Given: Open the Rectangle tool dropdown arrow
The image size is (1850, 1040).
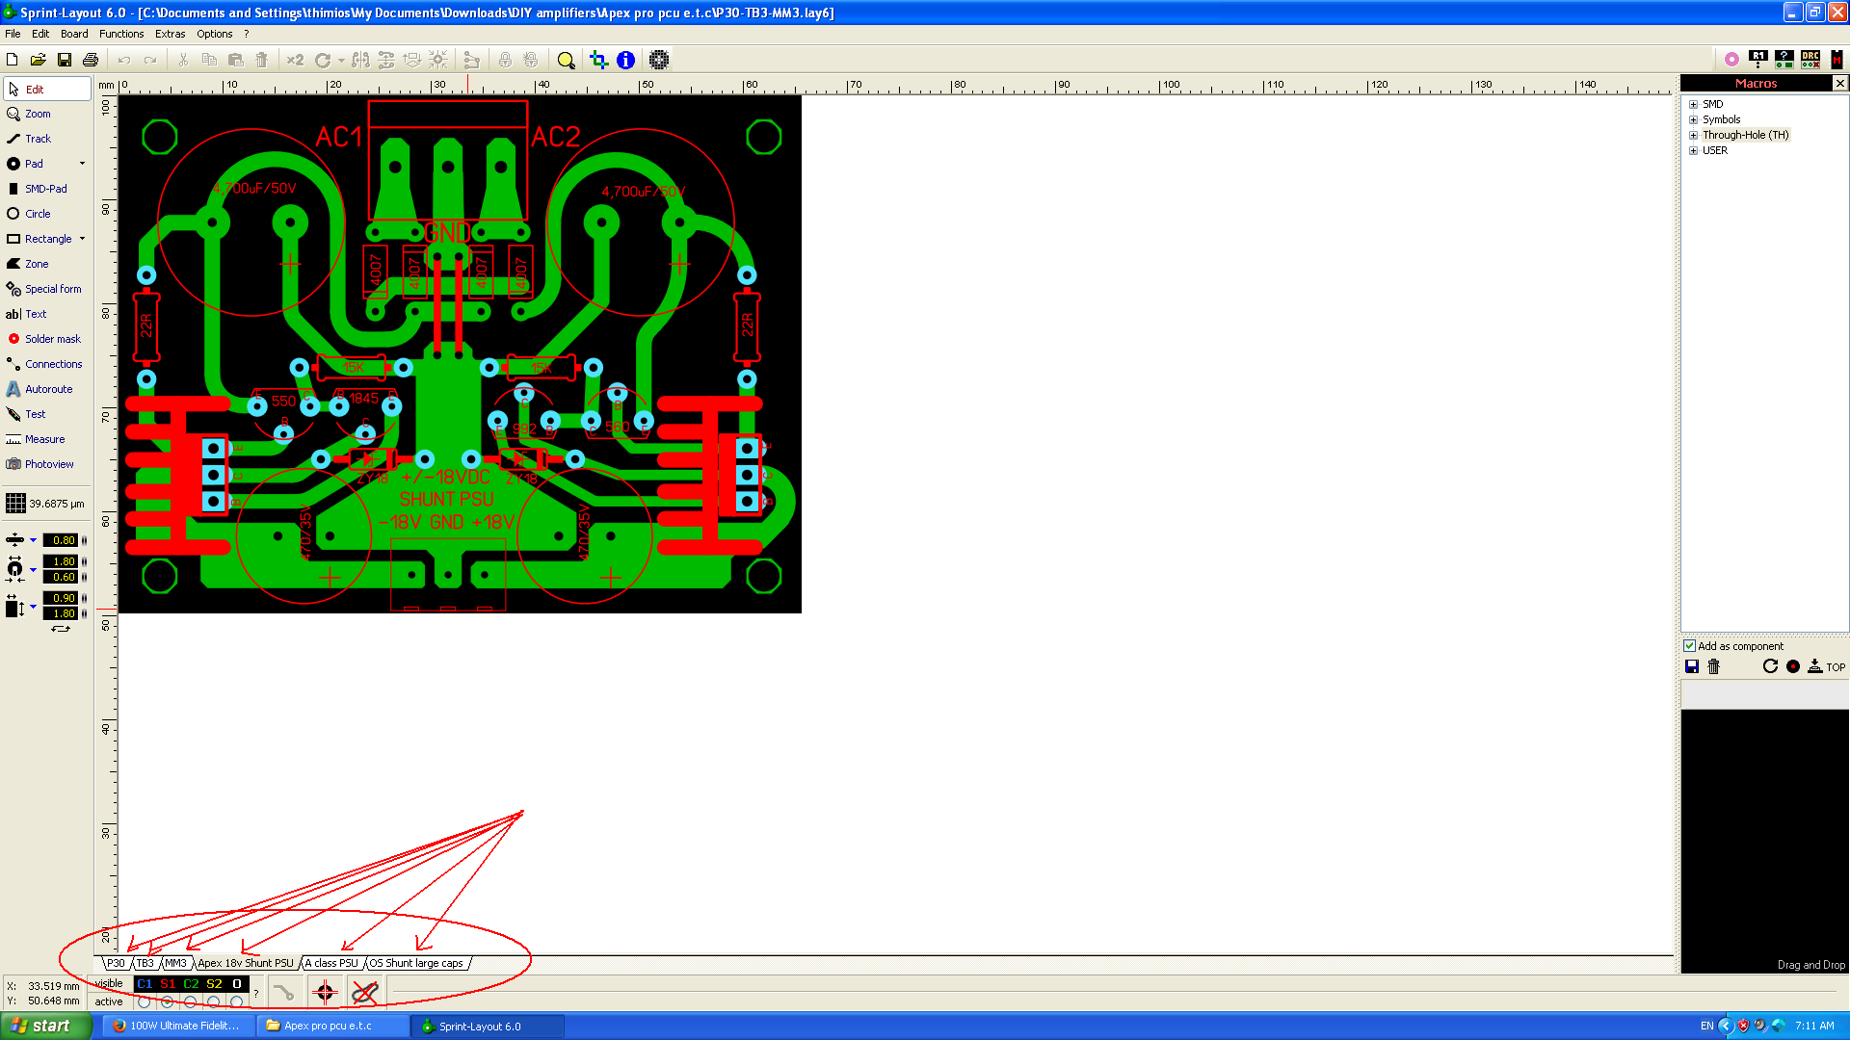Looking at the screenshot, I should click(82, 239).
